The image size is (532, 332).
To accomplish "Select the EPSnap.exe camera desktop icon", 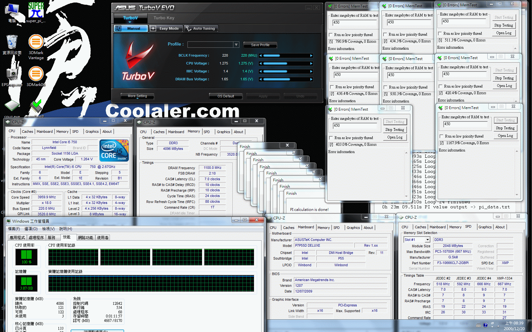I will tap(12, 77).
